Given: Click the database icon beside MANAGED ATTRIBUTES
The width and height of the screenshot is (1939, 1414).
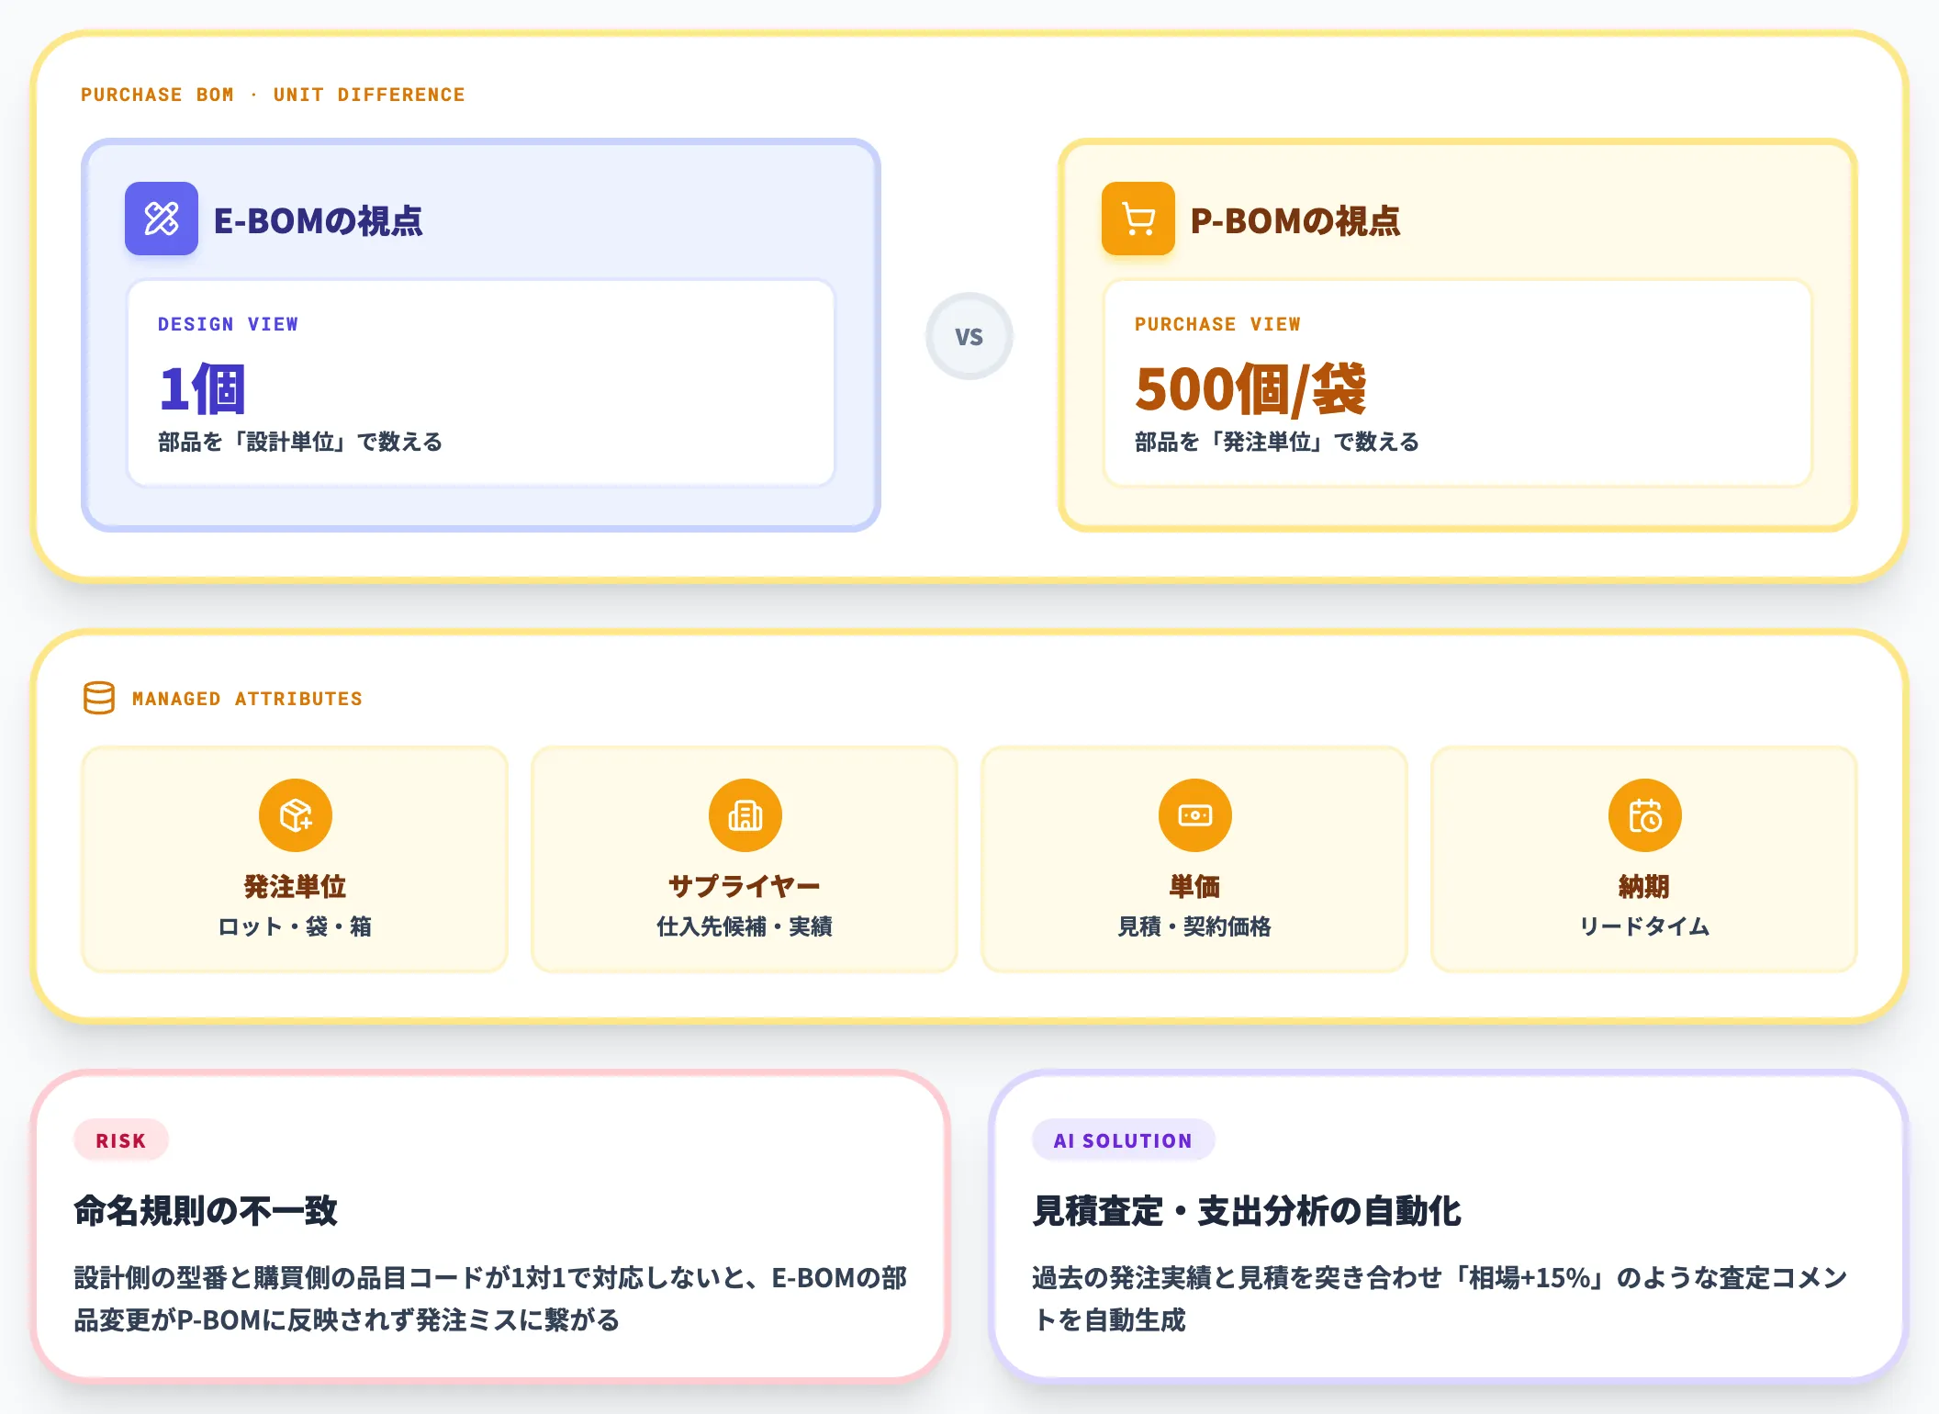Looking at the screenshot, I should (x=99, y=698).
